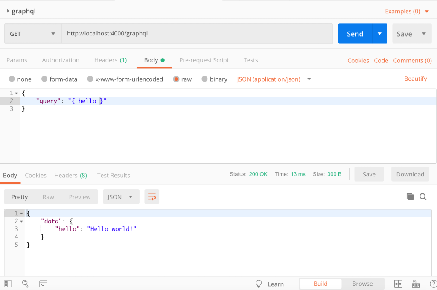Copy the response body to clipboard
Screen dimensions: 437x290
(x=410, y=196)
